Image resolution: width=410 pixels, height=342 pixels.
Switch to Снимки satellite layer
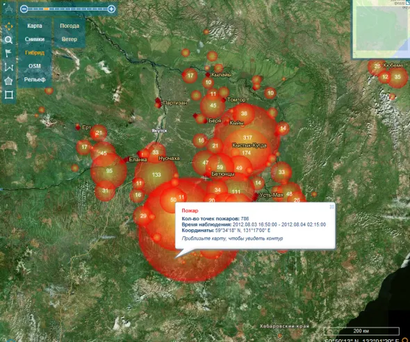35,39
